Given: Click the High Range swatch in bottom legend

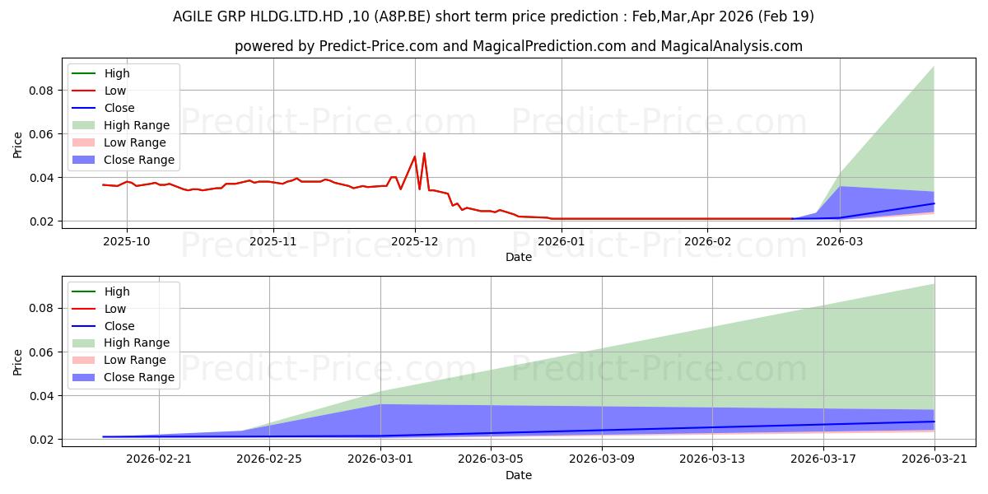Looking at the screenshot, I should [86, 343].
